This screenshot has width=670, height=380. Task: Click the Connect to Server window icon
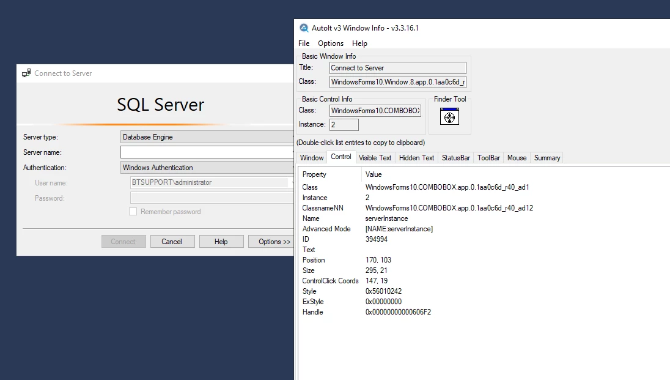(x=26, y=73)
